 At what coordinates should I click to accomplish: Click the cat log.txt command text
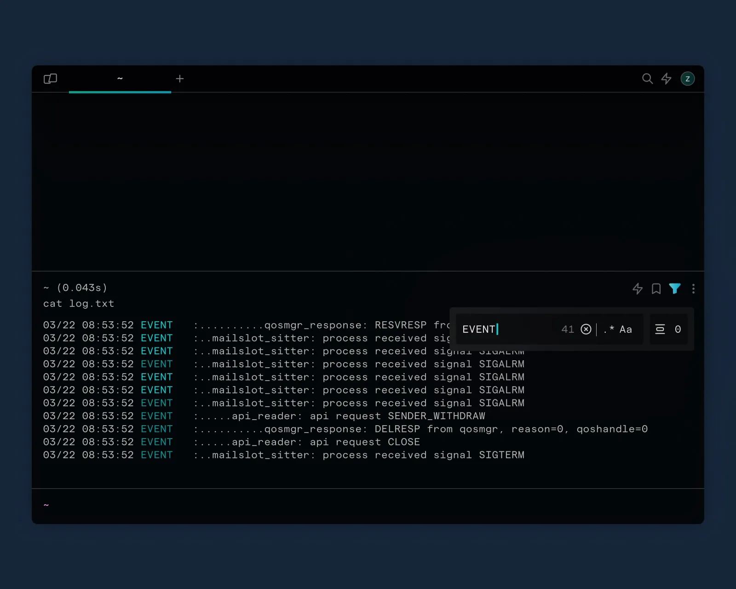click(x=79, y=303)
